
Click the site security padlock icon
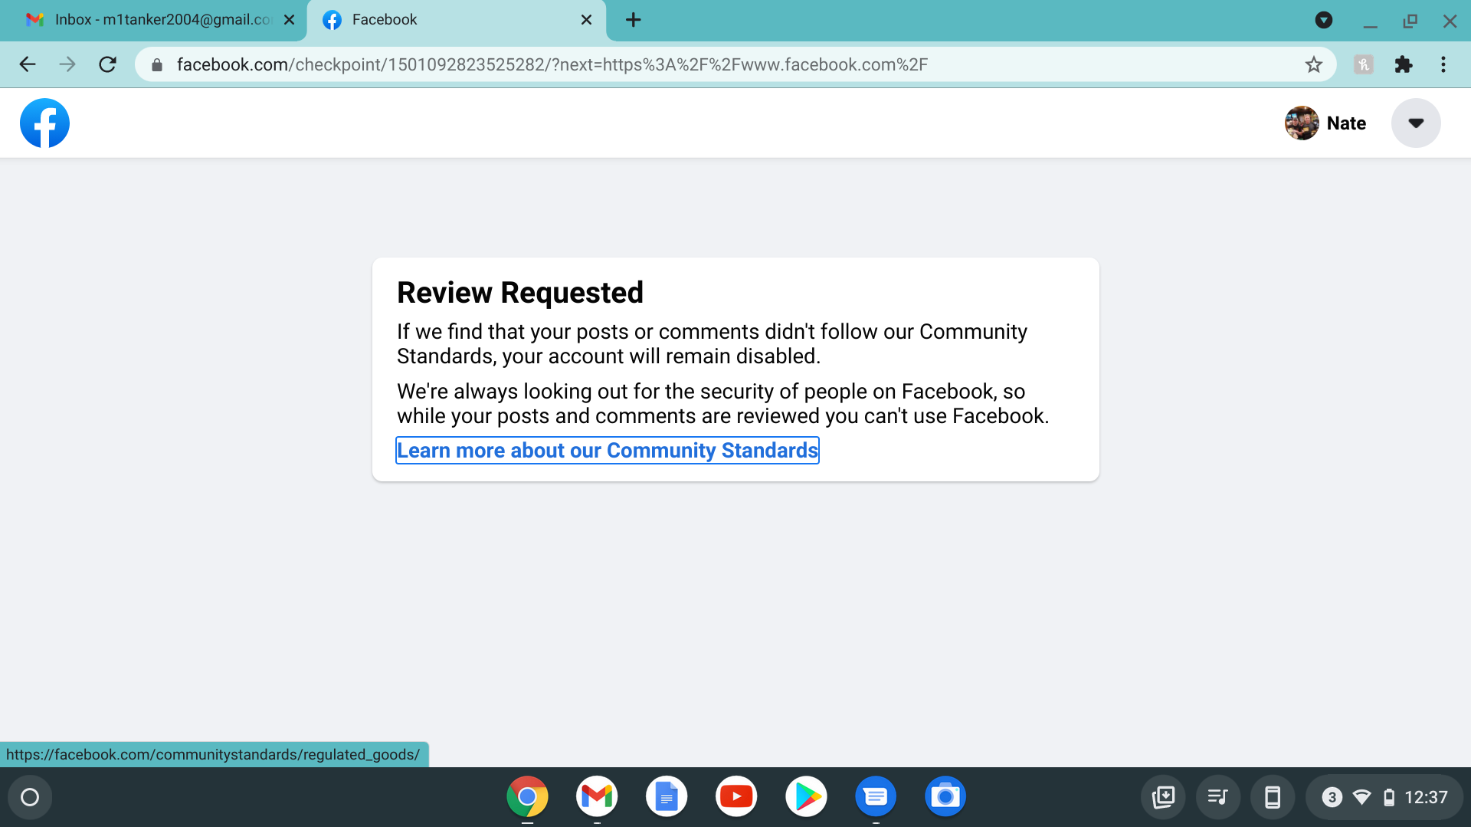coord(156,64)
